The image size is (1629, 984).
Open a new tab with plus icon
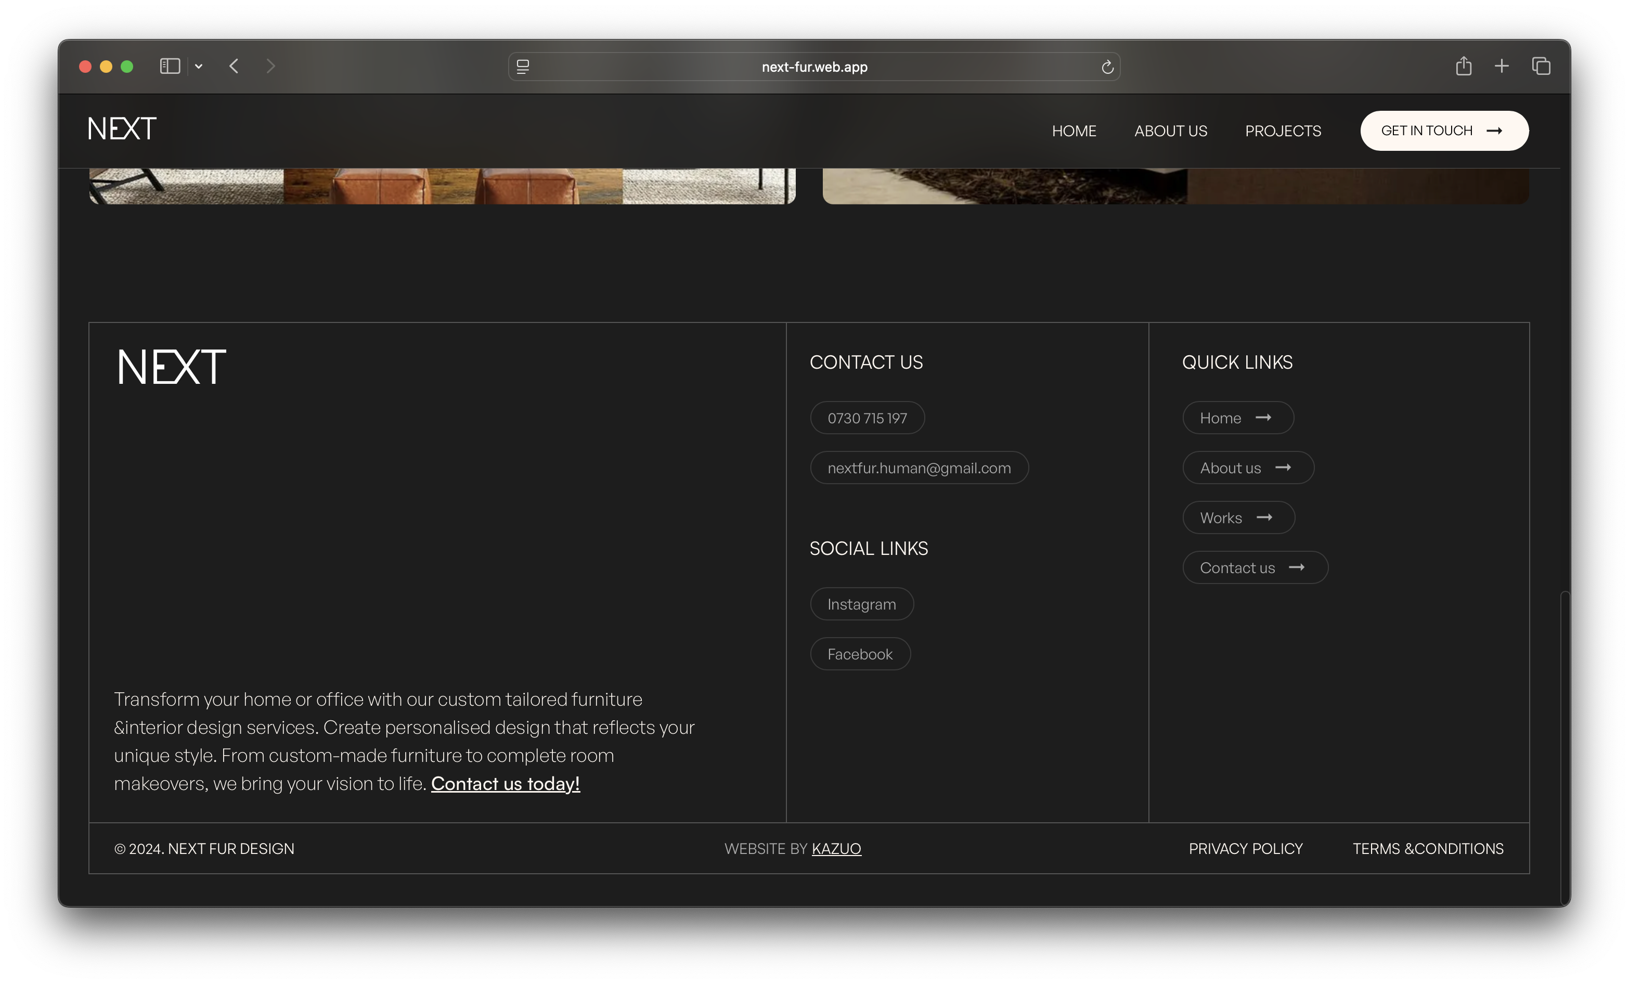(x=1502, y=66)
